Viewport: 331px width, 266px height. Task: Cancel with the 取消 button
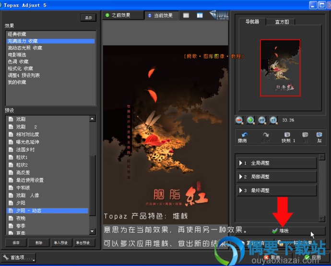pyautogui.click(x=273, y=257)
